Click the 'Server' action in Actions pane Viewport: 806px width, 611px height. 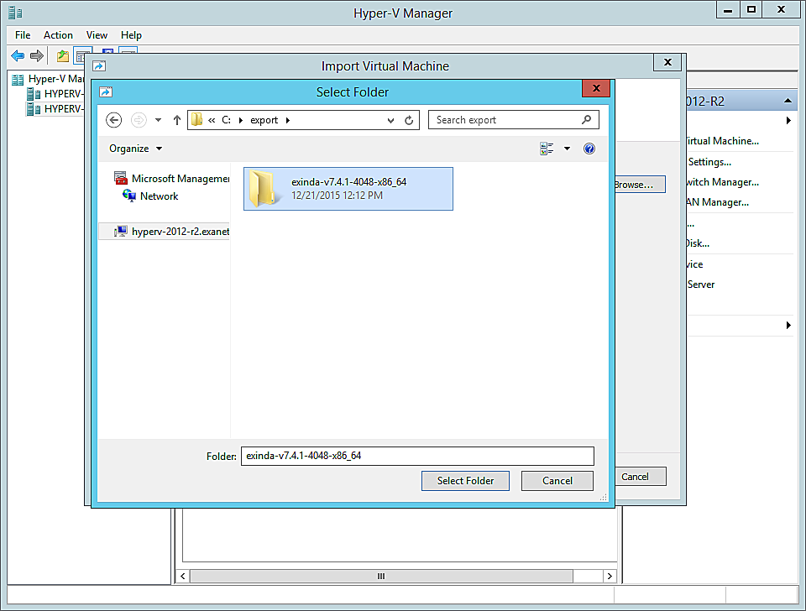pyautogui.click(x=700, y=285)
